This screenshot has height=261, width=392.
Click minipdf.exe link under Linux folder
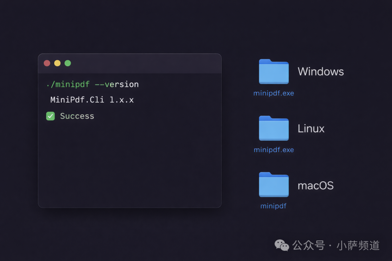tap(274, 150)
